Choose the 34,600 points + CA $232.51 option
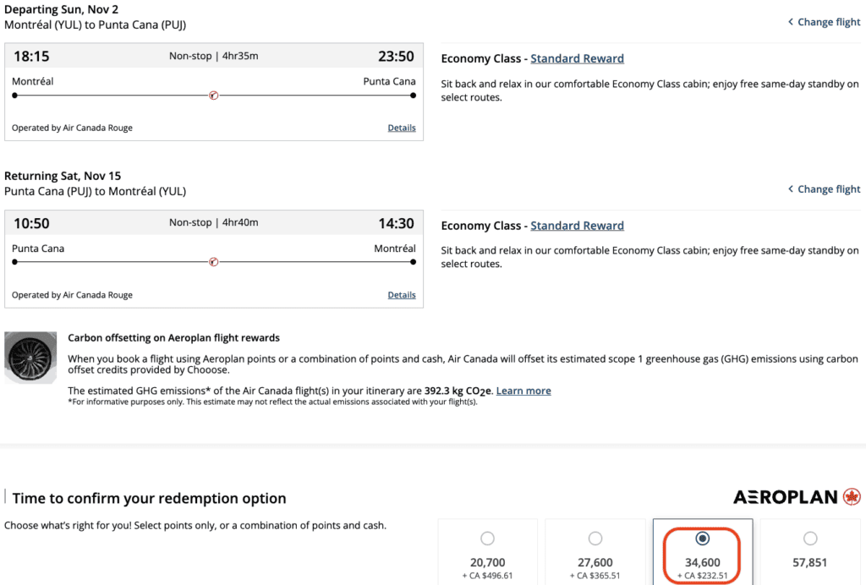The height and width of the screenshot is (585, 866). click(702, 539)
